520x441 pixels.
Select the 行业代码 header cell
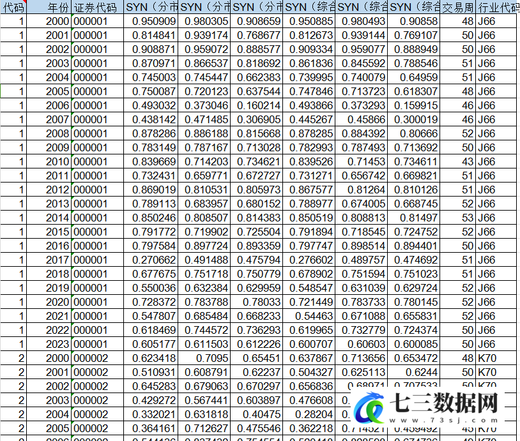498,7
